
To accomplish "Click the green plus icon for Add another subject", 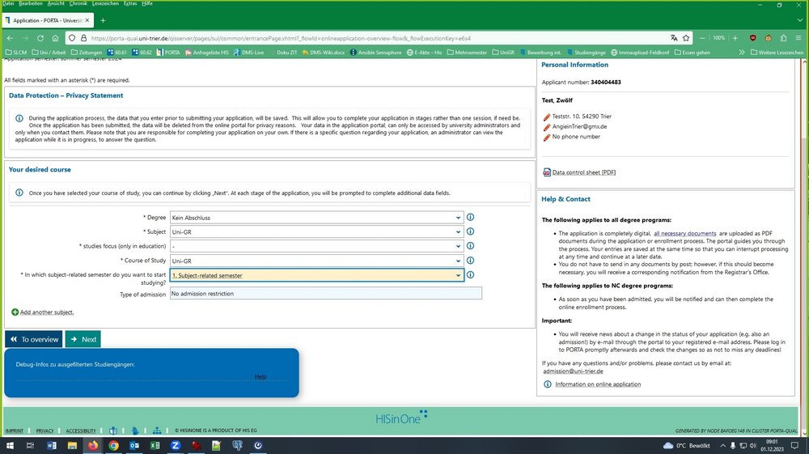I will tap(15, 312).
